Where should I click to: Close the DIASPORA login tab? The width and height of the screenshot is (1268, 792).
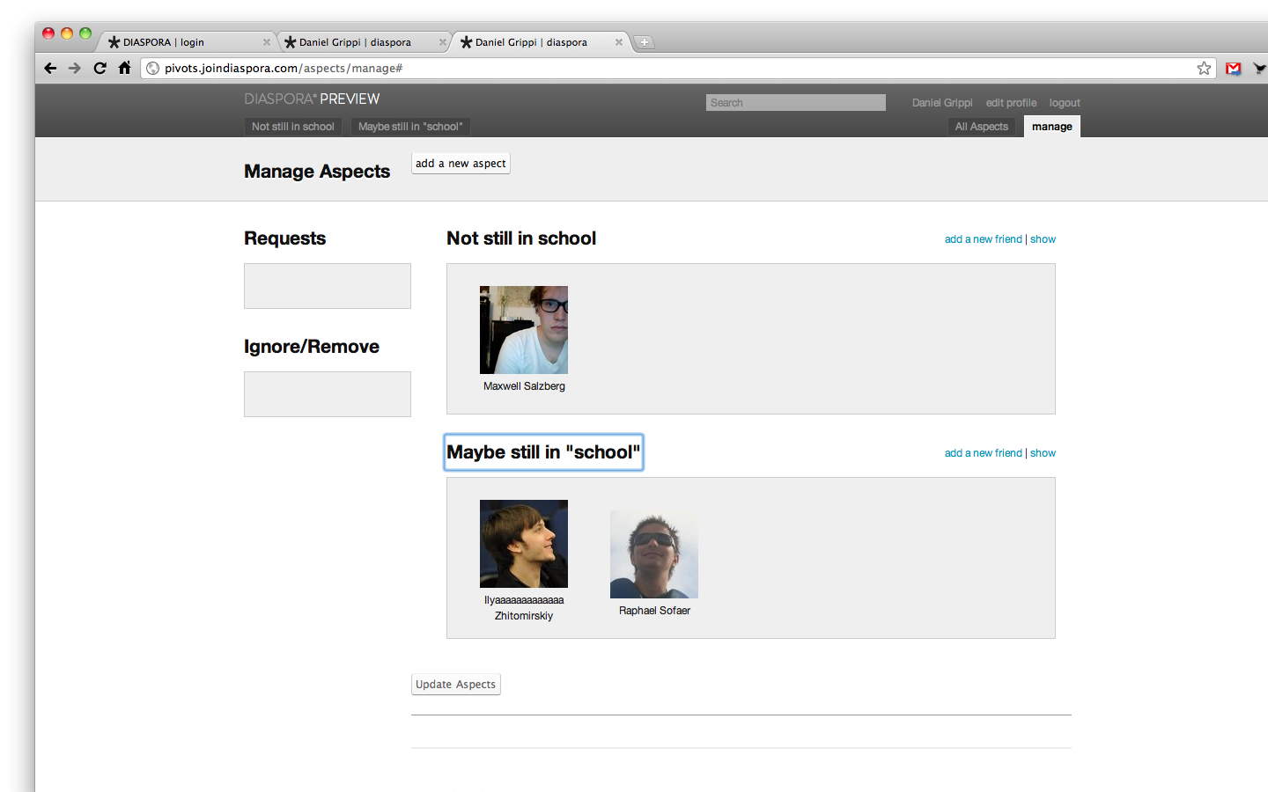pyautogui.click(x=267, y=42)
